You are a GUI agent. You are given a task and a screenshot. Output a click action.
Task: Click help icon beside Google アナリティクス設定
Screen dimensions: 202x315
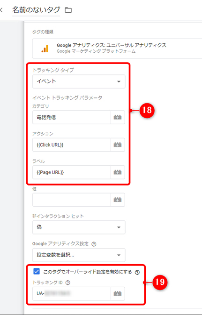pos(94,244)
